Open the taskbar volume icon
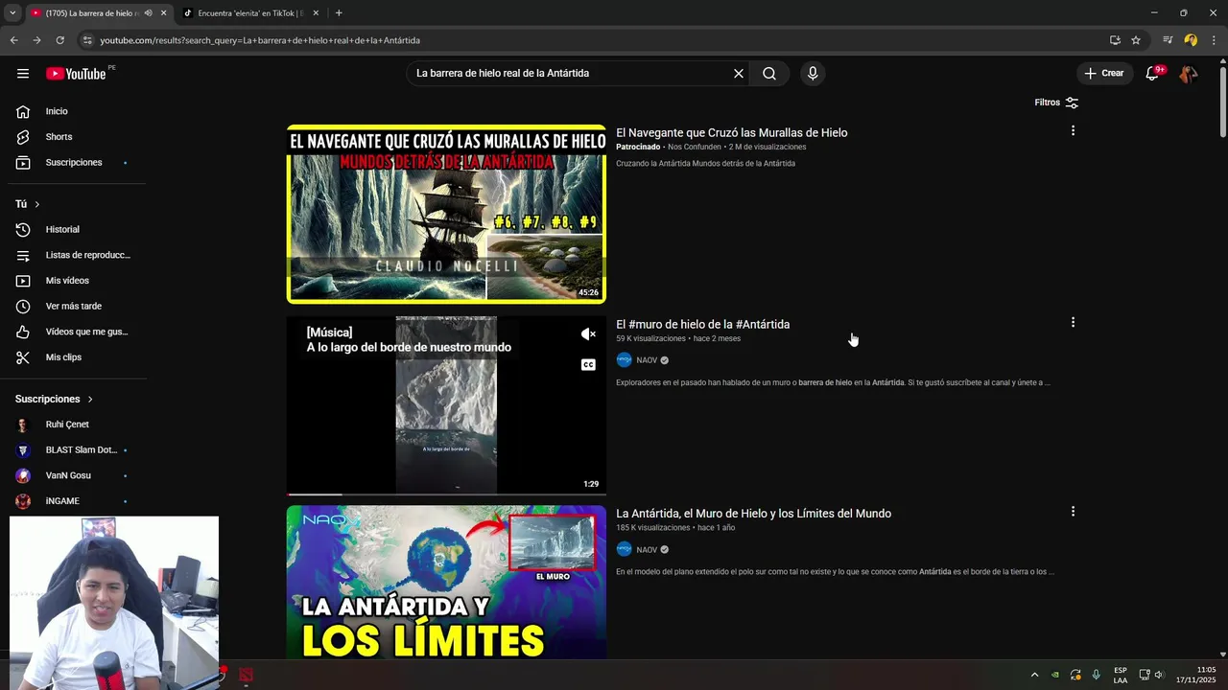This screenshot has height=690, width=1228. click(x=1159, y=675)
